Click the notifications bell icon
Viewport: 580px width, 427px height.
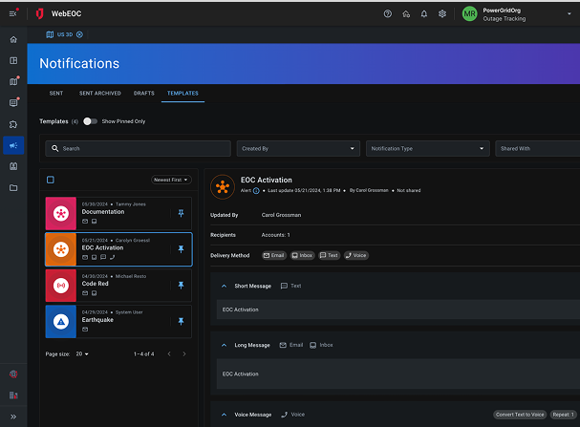pos(424,14)
